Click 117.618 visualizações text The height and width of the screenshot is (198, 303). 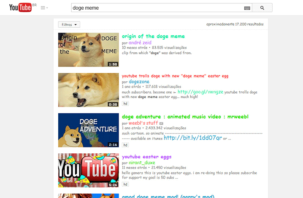tap(163, 86)
